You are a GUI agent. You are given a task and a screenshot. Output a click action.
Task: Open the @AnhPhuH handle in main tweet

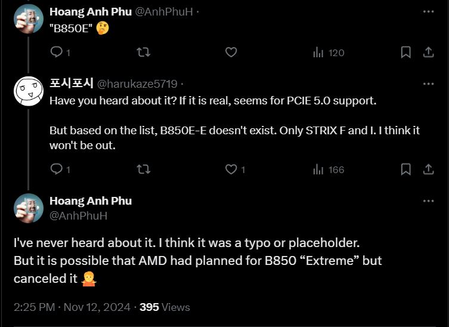pos(78,215)
